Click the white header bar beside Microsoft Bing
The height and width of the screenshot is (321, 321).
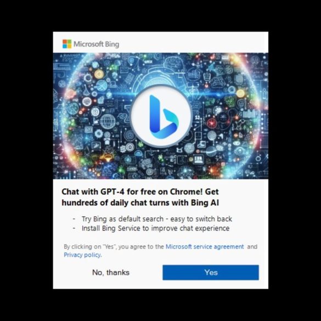(193, 42)
